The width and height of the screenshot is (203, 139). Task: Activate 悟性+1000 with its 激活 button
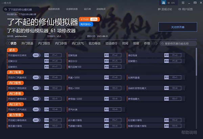(107, 88)
